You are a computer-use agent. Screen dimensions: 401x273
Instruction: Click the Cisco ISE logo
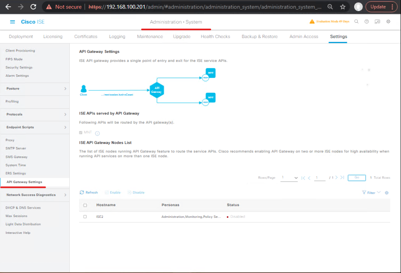[33, 22]
